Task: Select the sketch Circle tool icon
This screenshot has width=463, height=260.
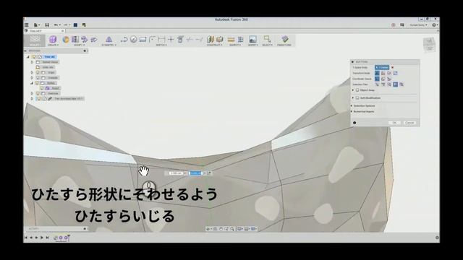Action: pos(133,39)
